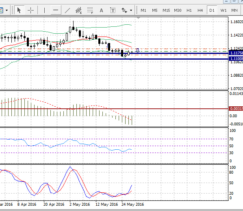Open the chart type dropdown arrow
This screenshot has height=211, width=243.
tap(7, 11)
